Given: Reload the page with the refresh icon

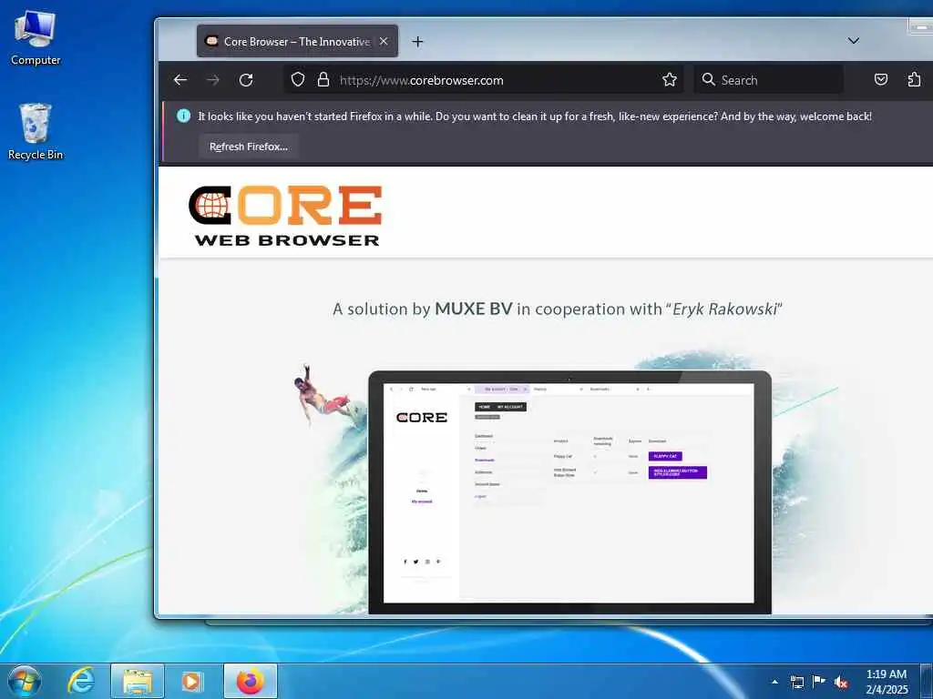Looking at the screenshot, I should pos(246,80).
